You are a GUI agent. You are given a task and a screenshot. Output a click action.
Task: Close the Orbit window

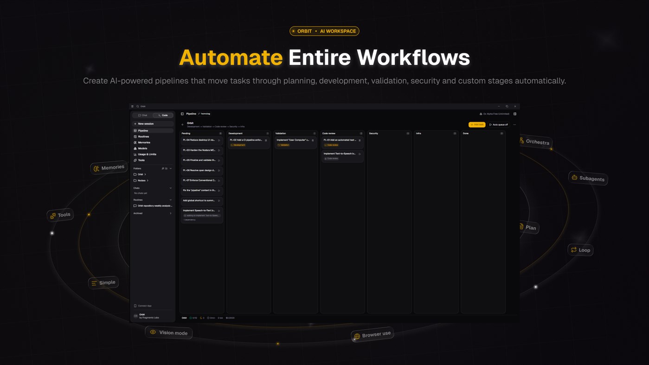pos(515,106)
